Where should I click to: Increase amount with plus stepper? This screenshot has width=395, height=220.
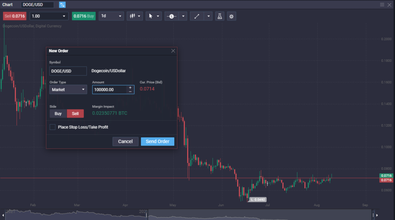click(x=130, y=87)
